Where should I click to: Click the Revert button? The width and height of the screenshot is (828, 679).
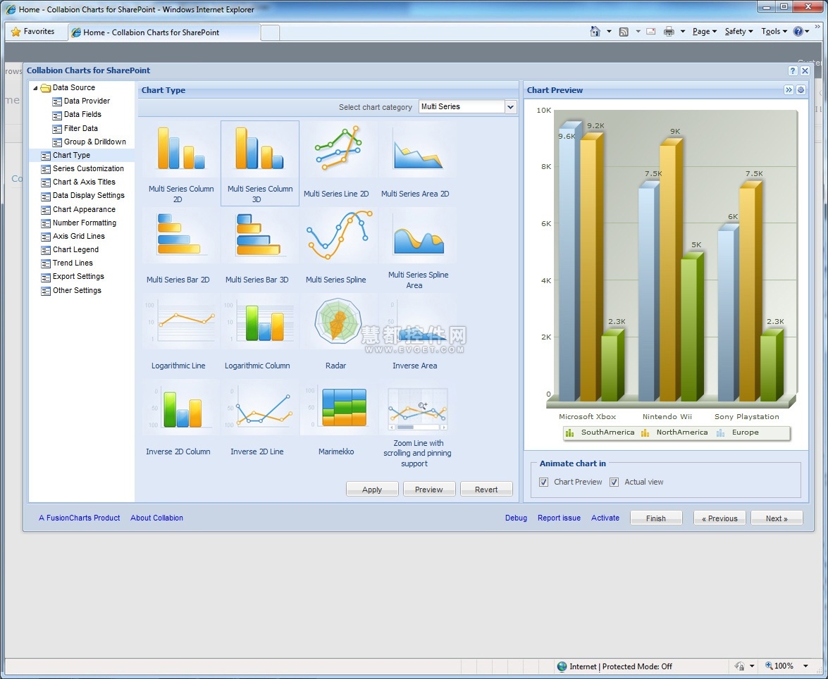[486, 490]
